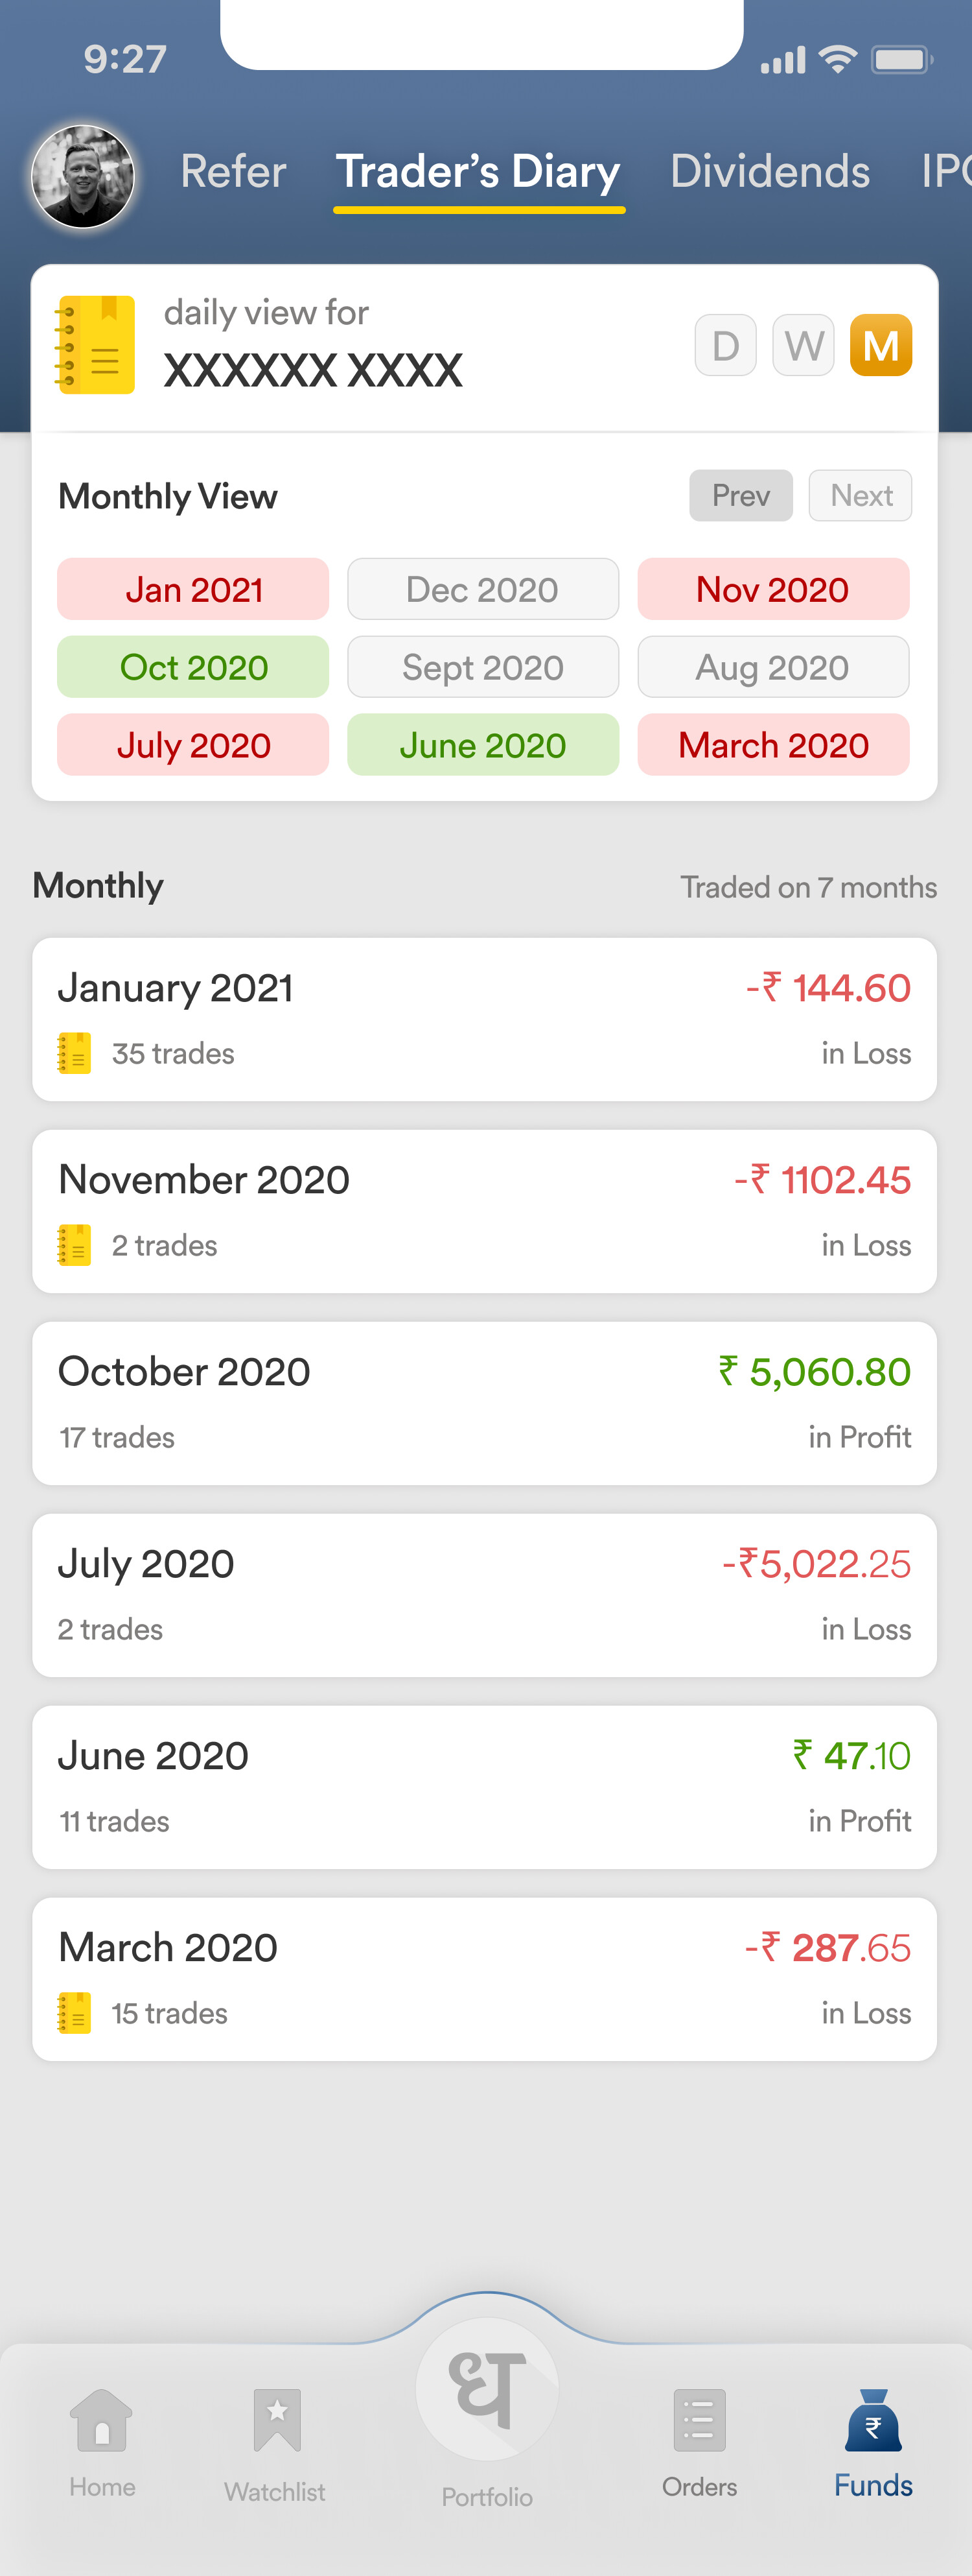
Task: Switch to the Dividends tab
Action: (770, 171)
